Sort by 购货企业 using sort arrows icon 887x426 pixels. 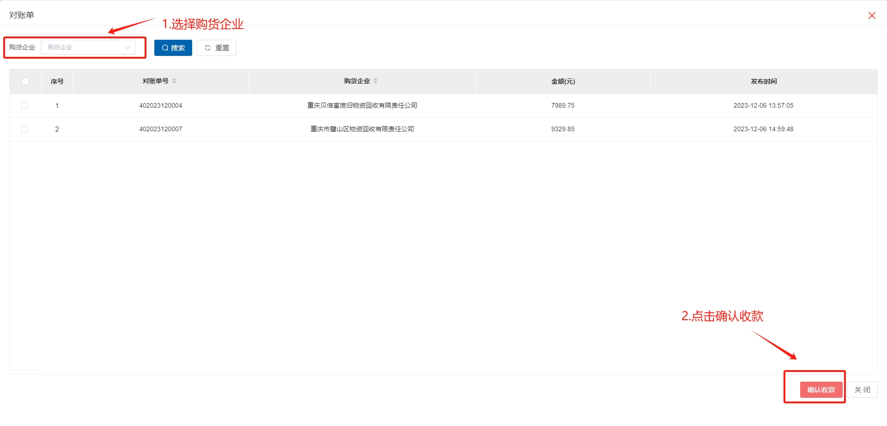[376, 81]
